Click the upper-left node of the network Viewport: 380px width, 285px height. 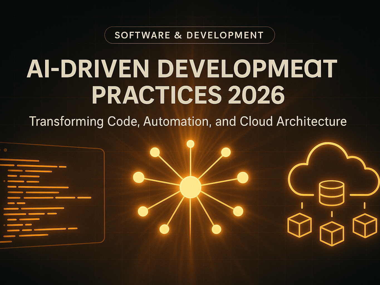155,152
